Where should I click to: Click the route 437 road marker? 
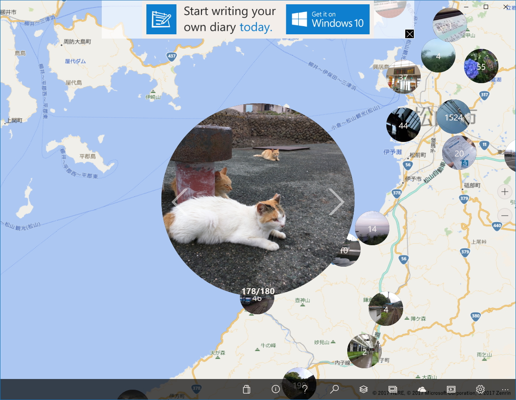[172, 56]
